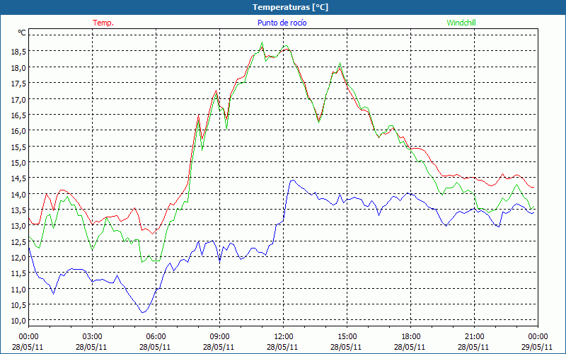Click the 11,5 y-axis value

pyautogui.click(x=18, y=273)
